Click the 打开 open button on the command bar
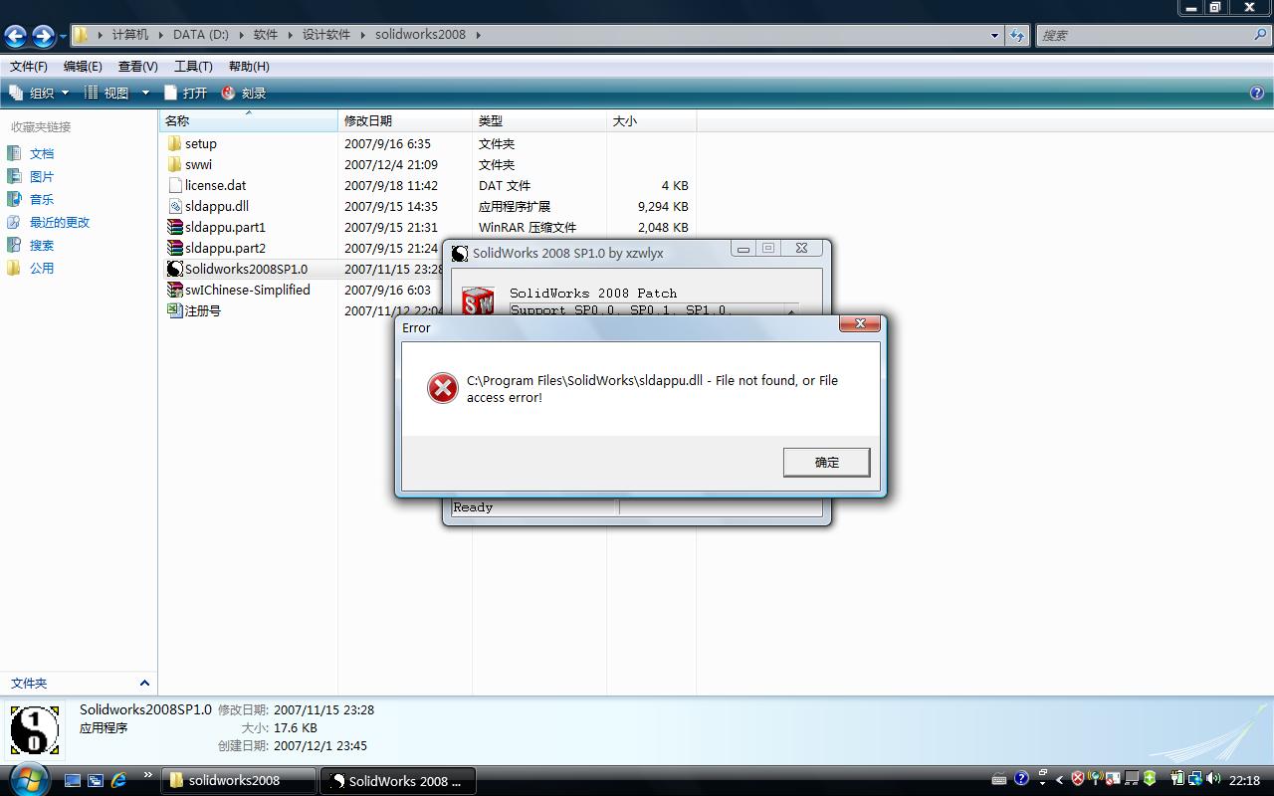Image resolution: width=1274 pixels, height=796 pixels. click(x=186, y=93)
